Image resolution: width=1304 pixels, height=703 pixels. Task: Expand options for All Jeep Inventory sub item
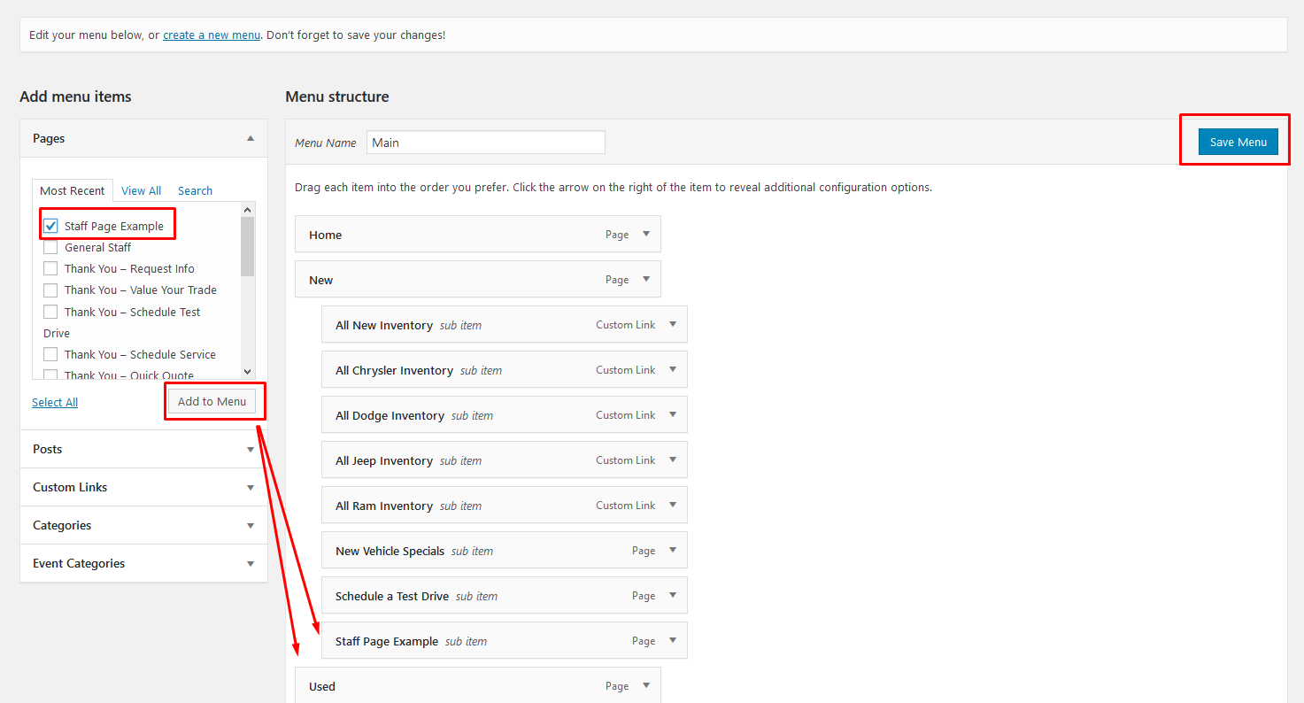pos(673,460)
